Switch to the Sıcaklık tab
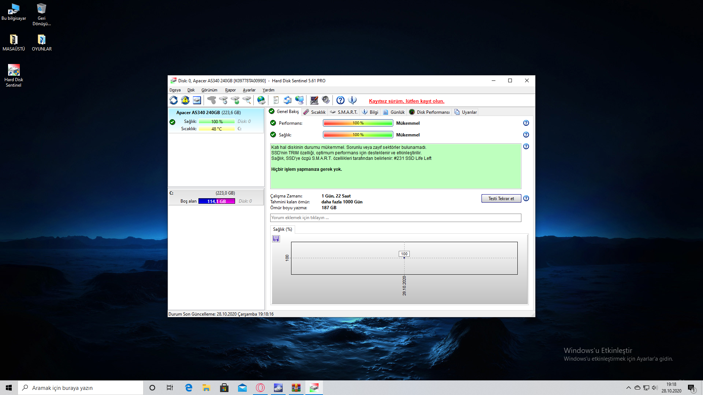703x395 pixels. 315,112
